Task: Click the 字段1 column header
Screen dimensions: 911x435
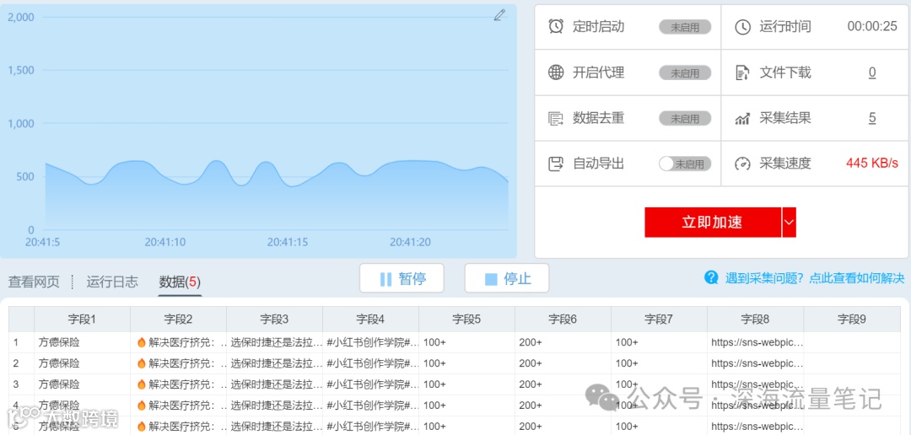Action: (82, 319)
